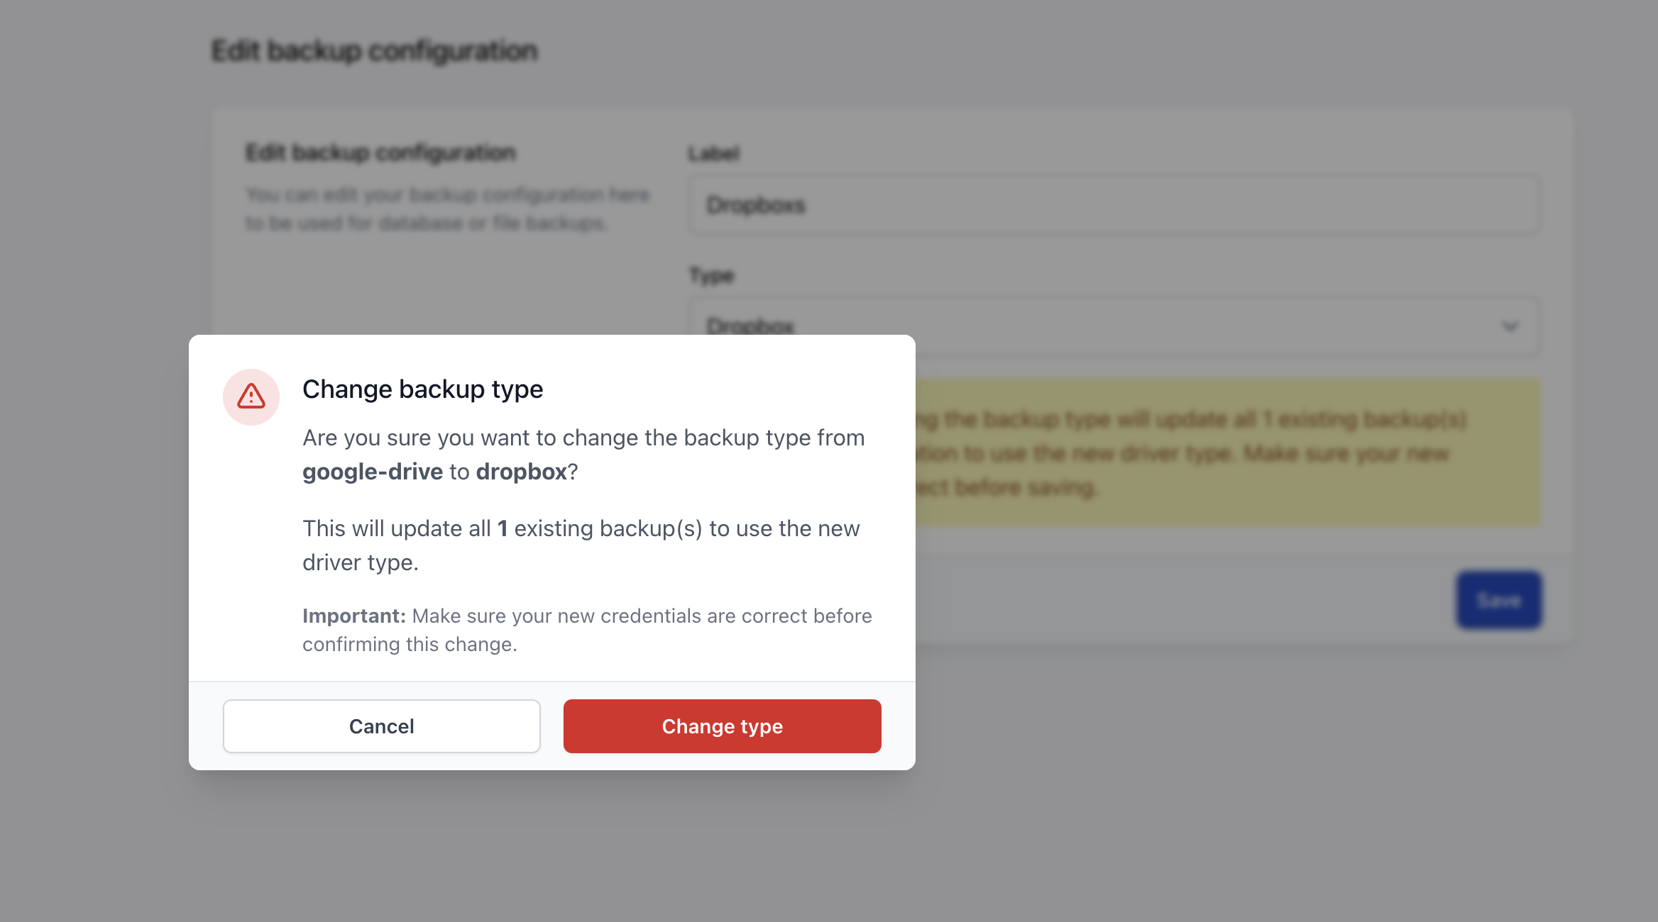Click the Edit backup configuration section title

(380, 152)
